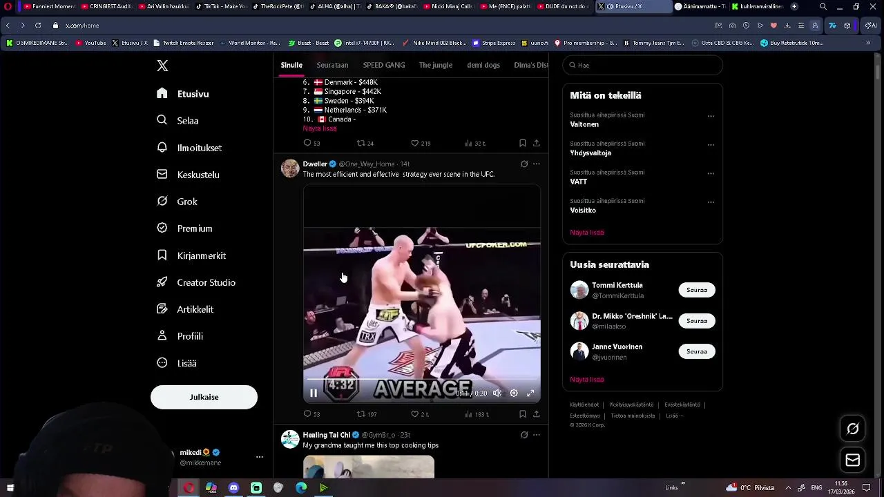Follow Janne Vuorinen

pyautogui.click(x=697, y=351)
